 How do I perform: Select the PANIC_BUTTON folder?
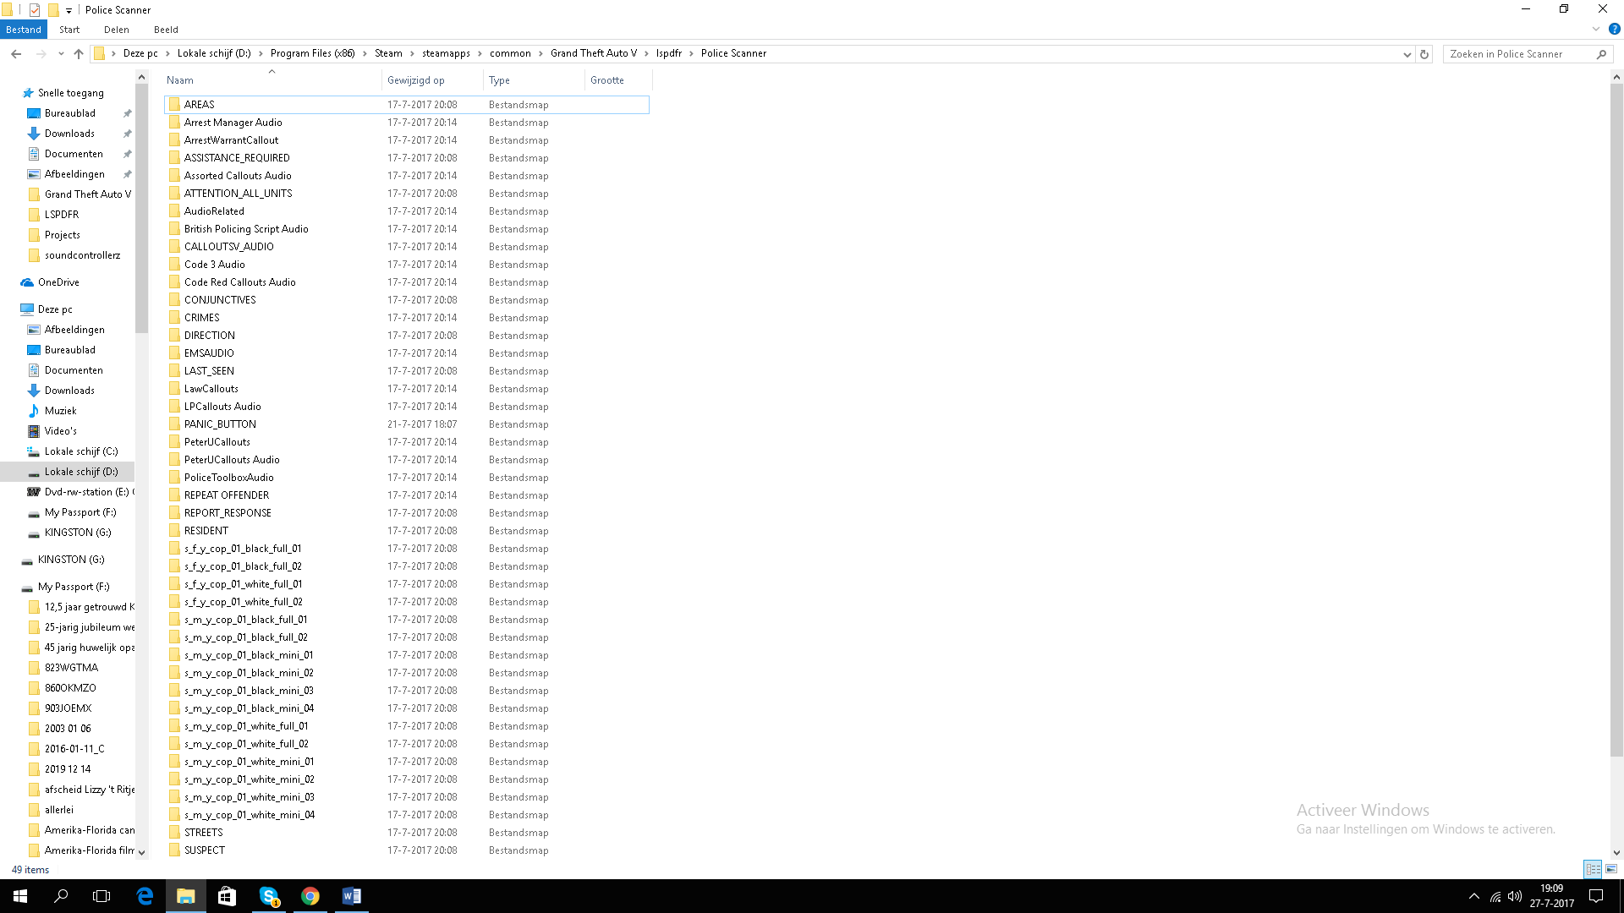pos(220,424)
